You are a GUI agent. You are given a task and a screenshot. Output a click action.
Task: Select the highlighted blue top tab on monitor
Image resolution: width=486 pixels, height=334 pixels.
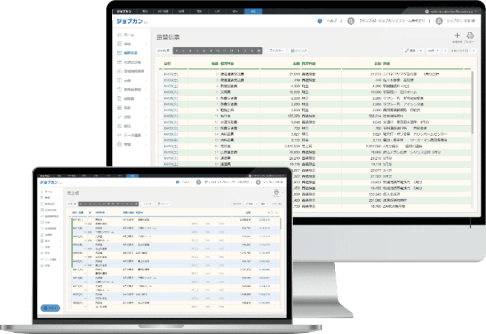click(252, 11)
